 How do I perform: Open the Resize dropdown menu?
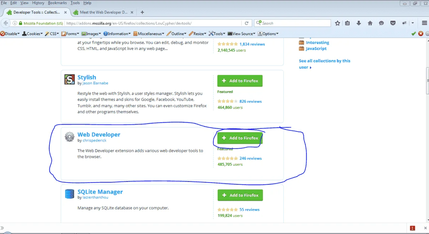tap(198, 34)
